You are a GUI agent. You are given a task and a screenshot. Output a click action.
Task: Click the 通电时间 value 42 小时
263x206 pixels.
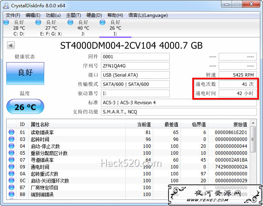click(x=238, y=93)
